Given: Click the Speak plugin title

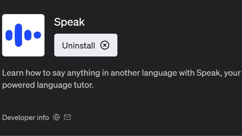Looking at the screenshot, I should click(69, 22).
